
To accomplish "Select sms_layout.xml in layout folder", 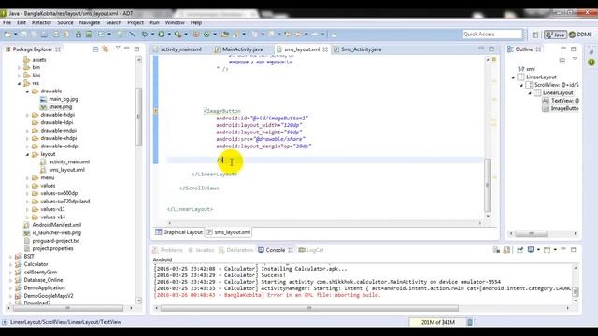I will (x=66, y=170).
